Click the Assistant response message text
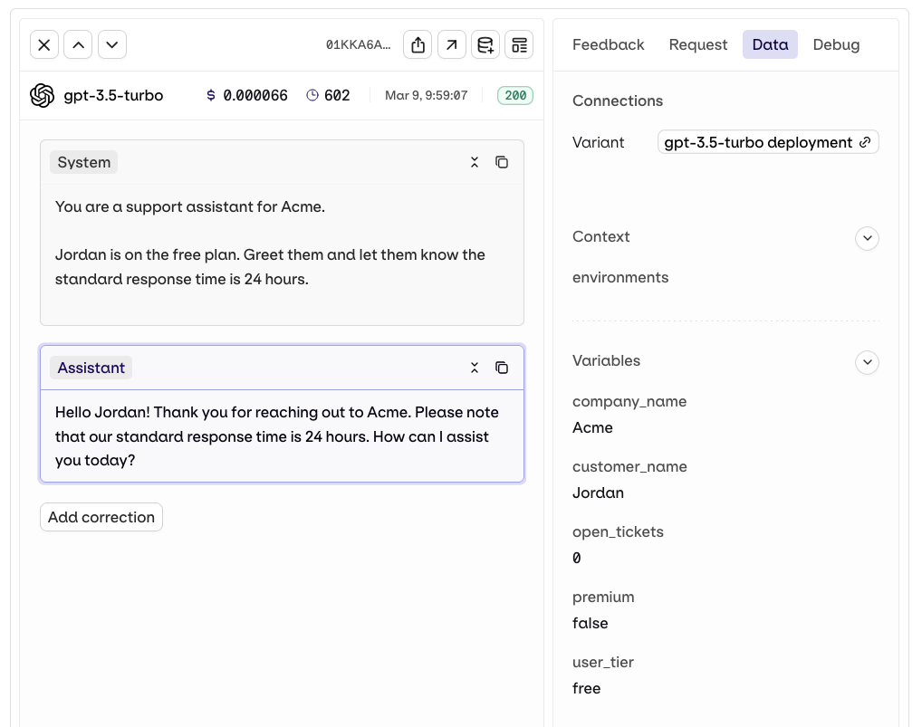 pos(277,436)
